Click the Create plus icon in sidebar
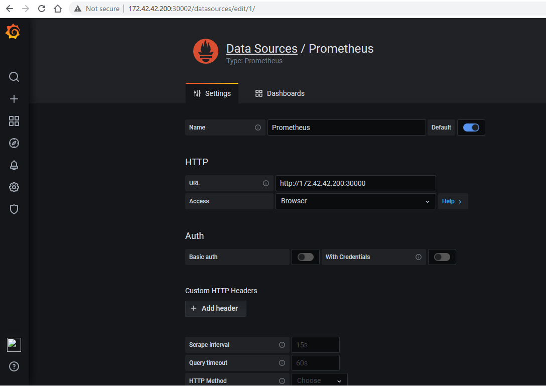Image resolution: width=546 pixels, height=386 pixels. tap(14, 99)
